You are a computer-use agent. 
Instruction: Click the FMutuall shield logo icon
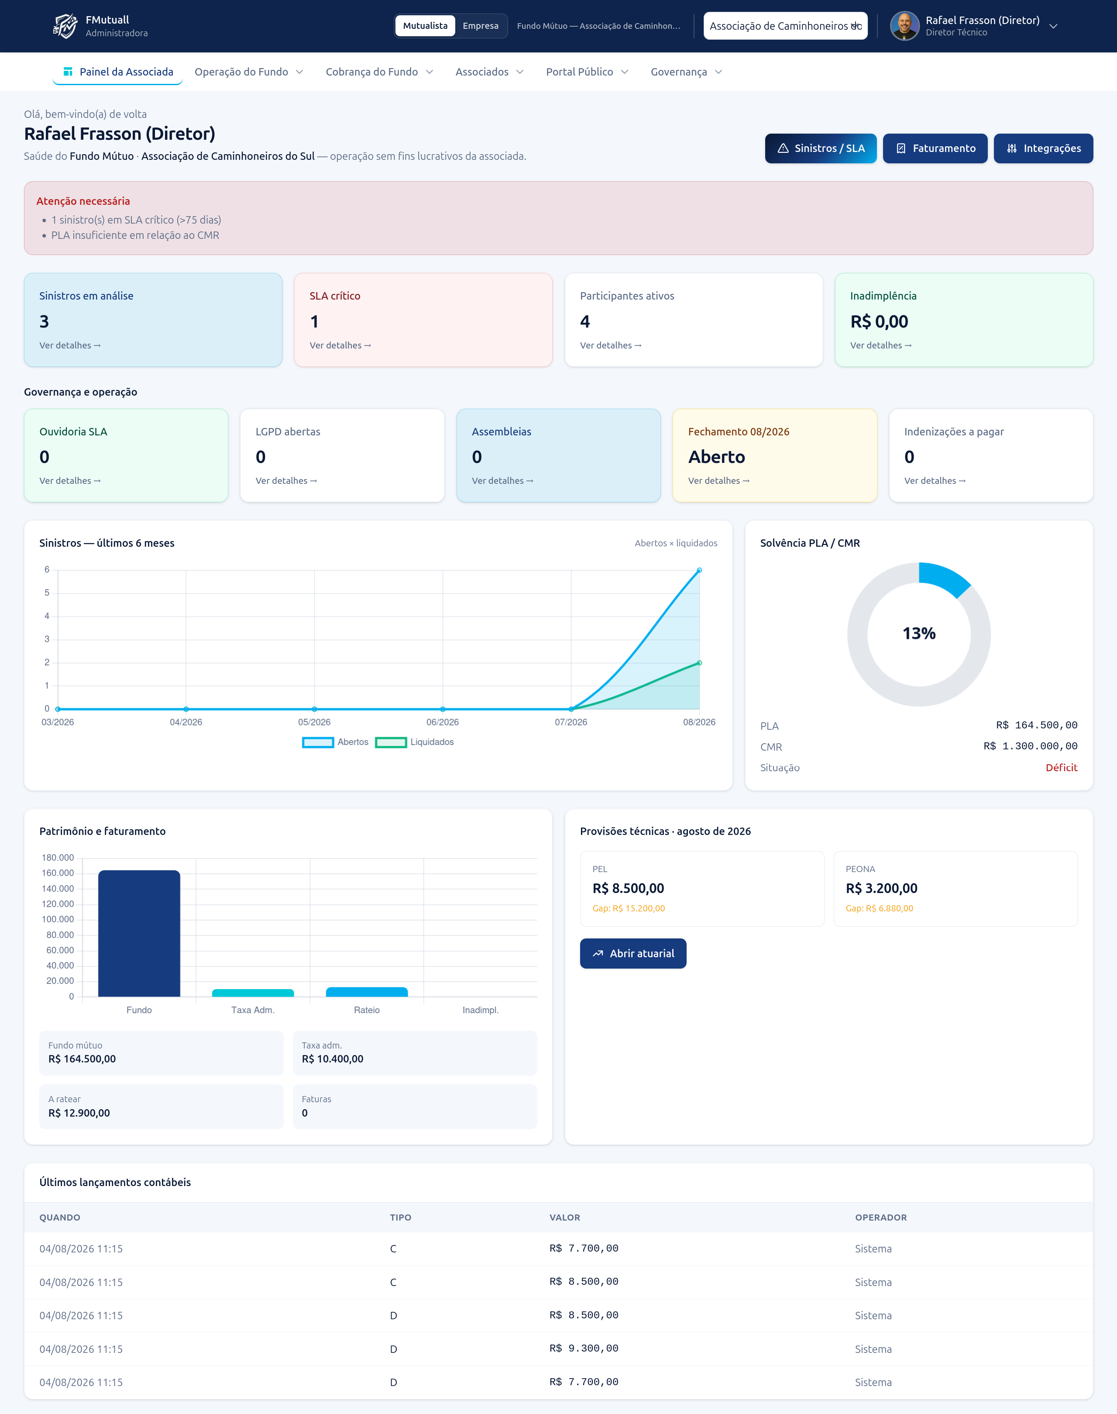pos(65,26)
